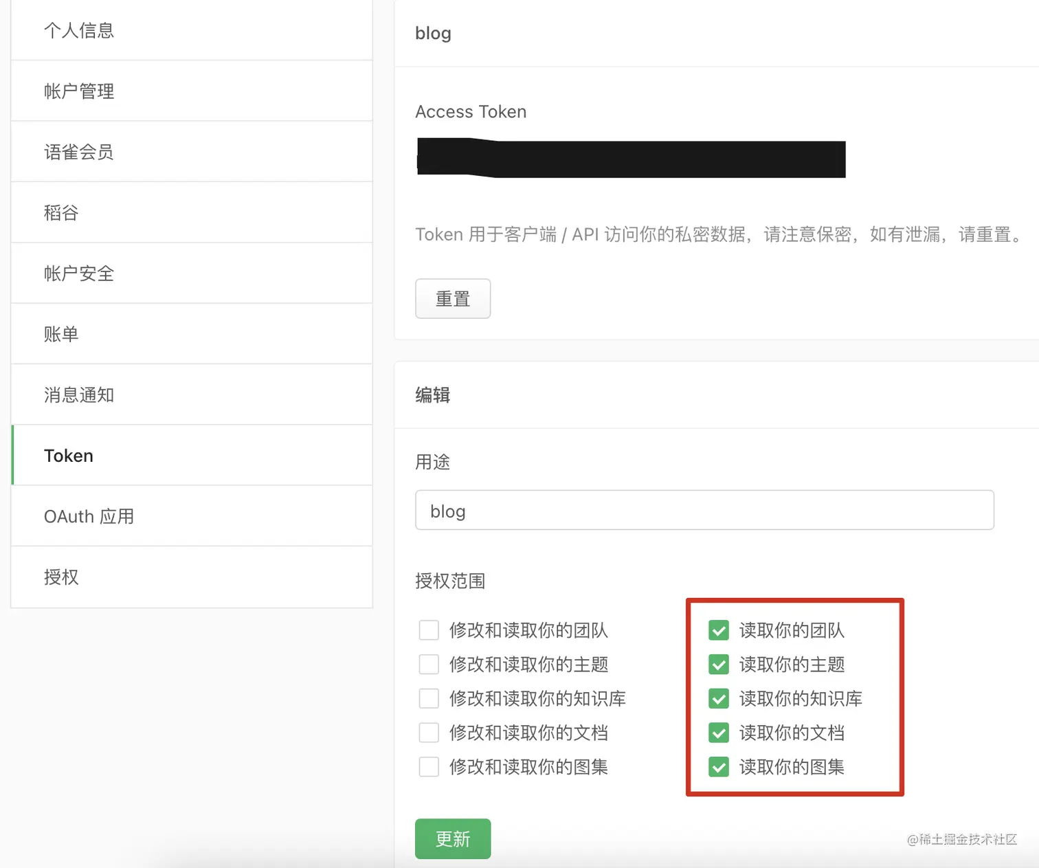Open 语雀会员 menu item
Viewport: 1039px width, 868px height.
(x=192, y=152)
